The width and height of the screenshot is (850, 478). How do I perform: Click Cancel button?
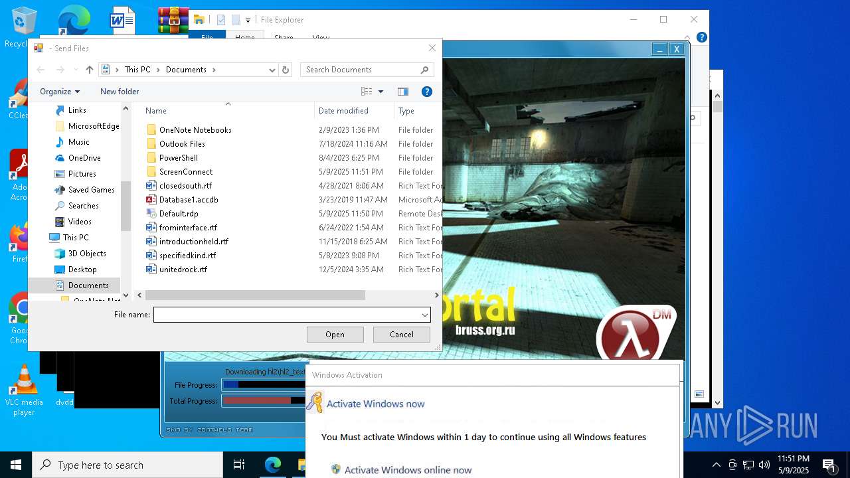coord(402,335)
